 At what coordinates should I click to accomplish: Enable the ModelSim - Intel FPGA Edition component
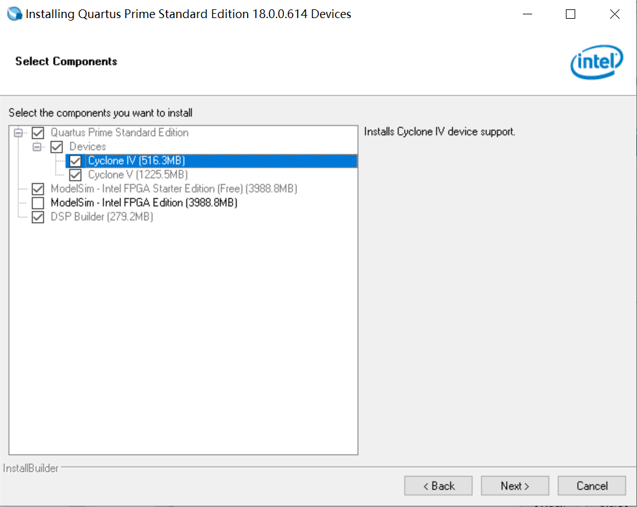click(x=37, y=203)
